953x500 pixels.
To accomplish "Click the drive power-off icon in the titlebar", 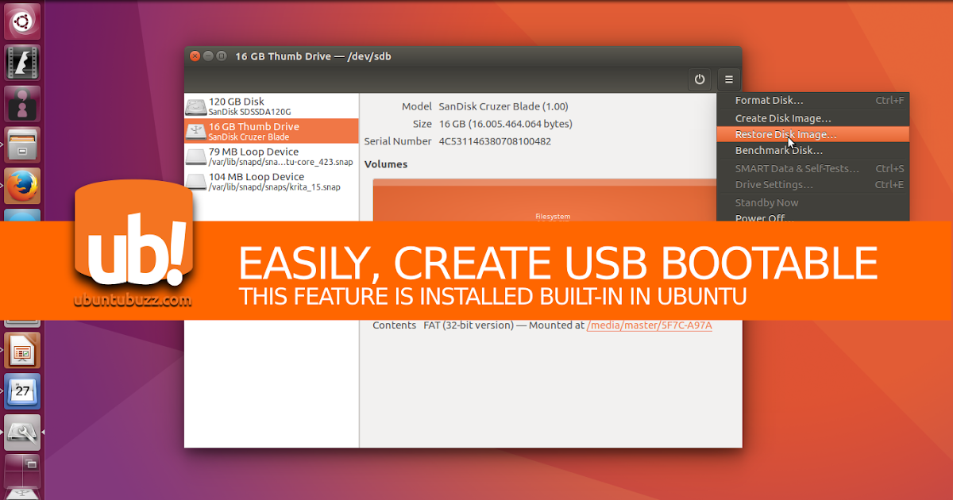I will tap(700, 79).
